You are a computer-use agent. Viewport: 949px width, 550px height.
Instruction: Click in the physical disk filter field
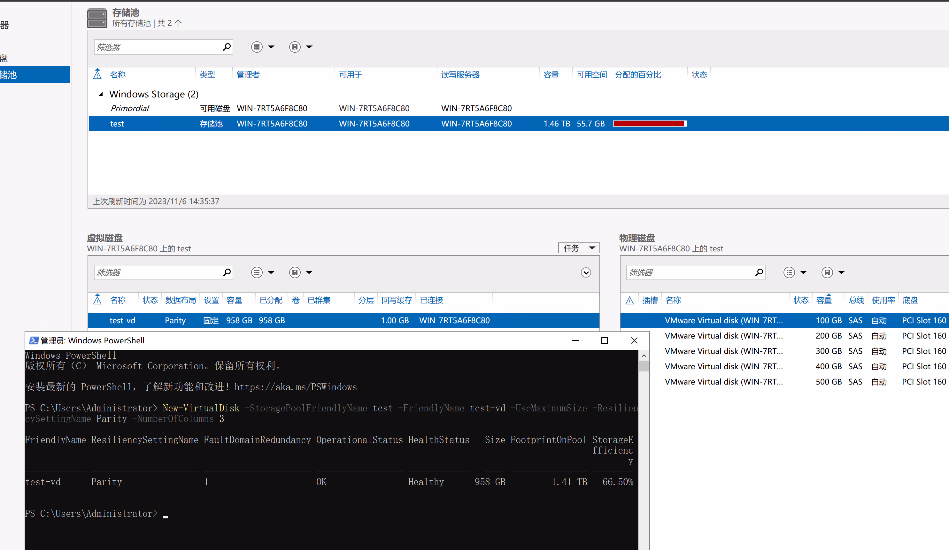point(689,272)
